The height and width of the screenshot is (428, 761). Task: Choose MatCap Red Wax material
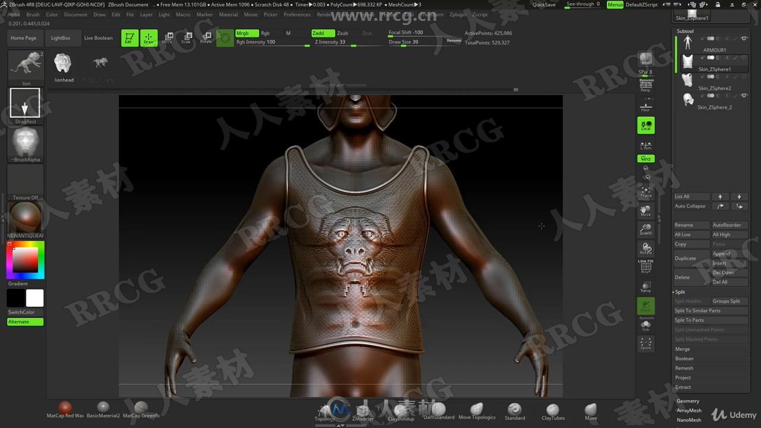(65, 410)
